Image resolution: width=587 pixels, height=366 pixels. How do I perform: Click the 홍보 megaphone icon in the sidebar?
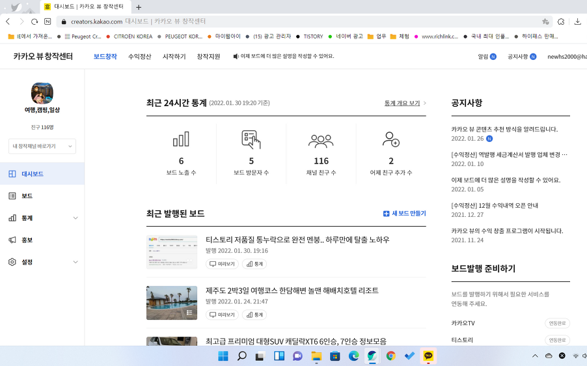(12, 240)
